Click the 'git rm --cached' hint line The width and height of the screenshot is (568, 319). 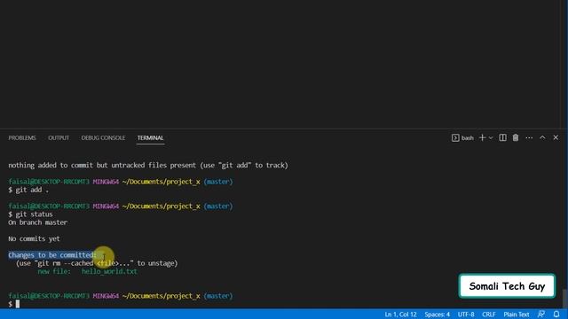(97, 263)
